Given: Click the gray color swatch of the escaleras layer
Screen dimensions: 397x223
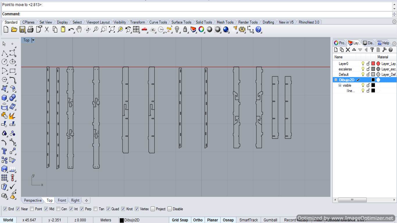Looking at the screenshot, I should (373, 69).
